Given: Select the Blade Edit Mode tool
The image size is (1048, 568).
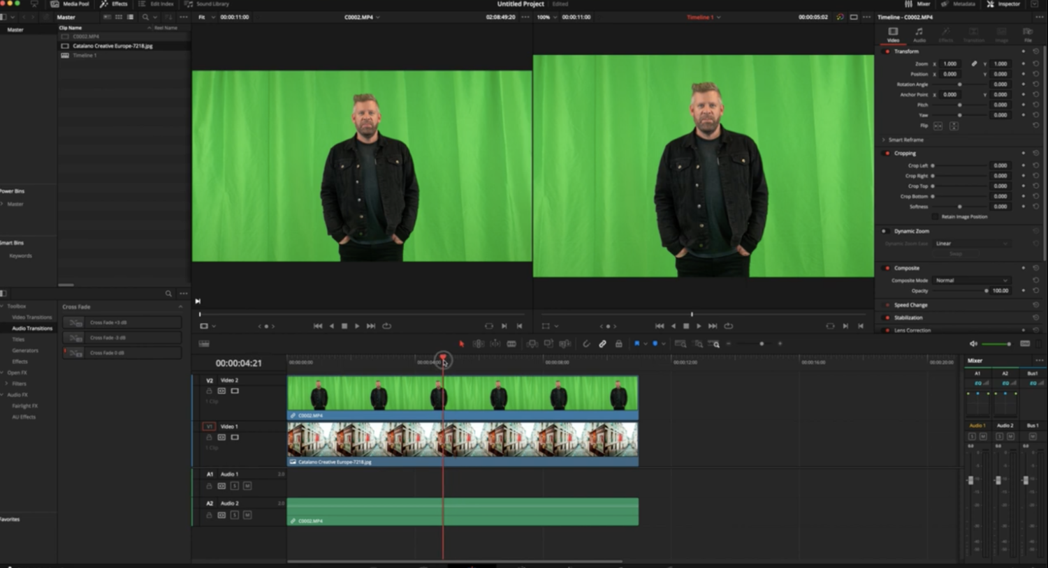Looking at the screenshot, I should 512,343.
